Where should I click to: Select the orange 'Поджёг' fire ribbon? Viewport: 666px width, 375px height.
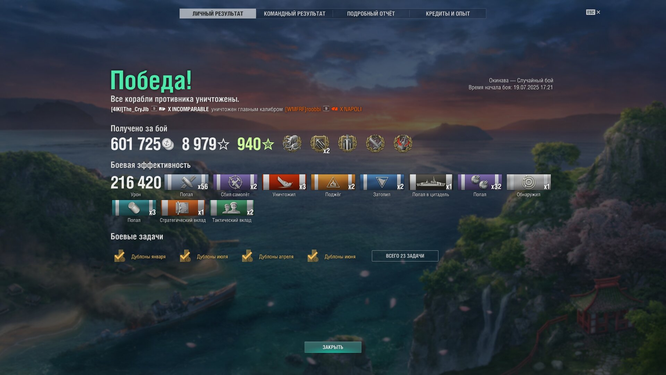coord(333,182)
